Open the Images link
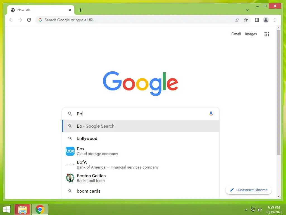The image size is (286, 215). tap(251, 34)
